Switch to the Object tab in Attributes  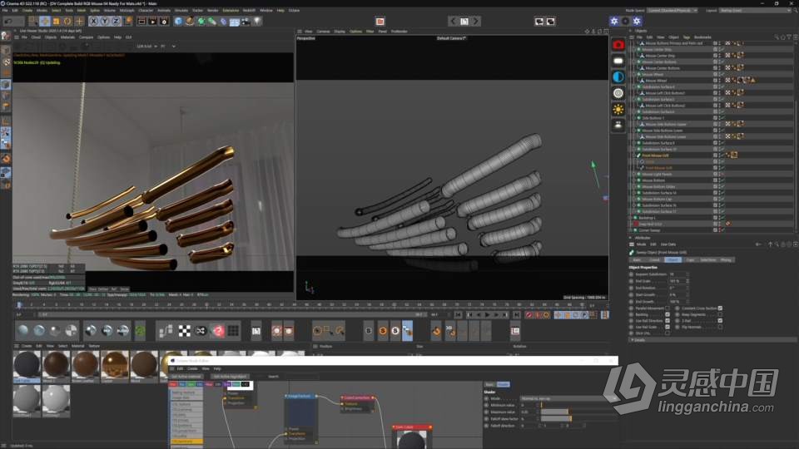672,260
